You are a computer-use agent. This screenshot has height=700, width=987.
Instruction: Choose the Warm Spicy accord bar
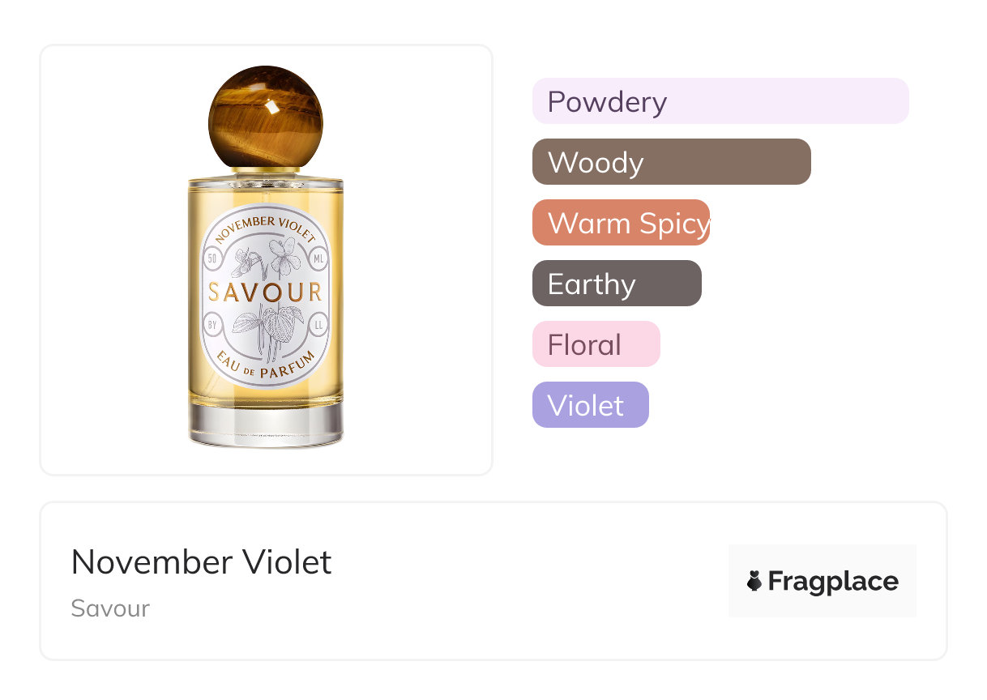[x=621, y=223]
